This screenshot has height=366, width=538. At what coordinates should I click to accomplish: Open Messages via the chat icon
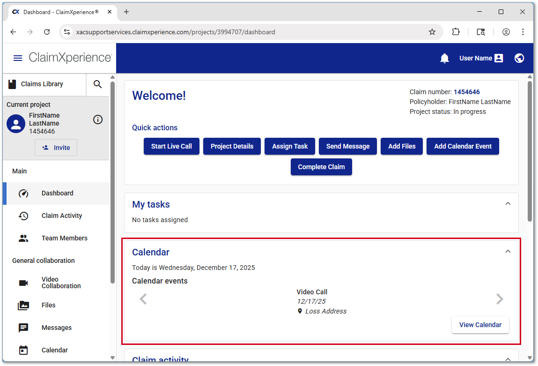click(24, 328)
